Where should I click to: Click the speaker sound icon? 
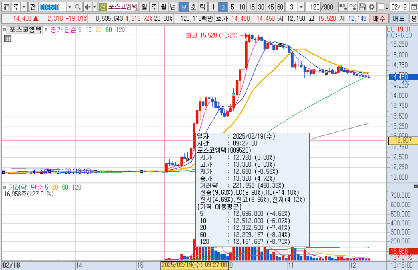click(x=87, y=7)
